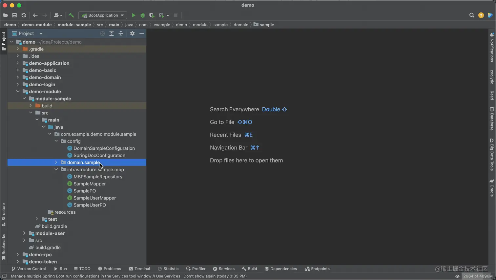Navigate forward with the right arrow
Screen dimensions: 496x280
click(x=45, y=15)
